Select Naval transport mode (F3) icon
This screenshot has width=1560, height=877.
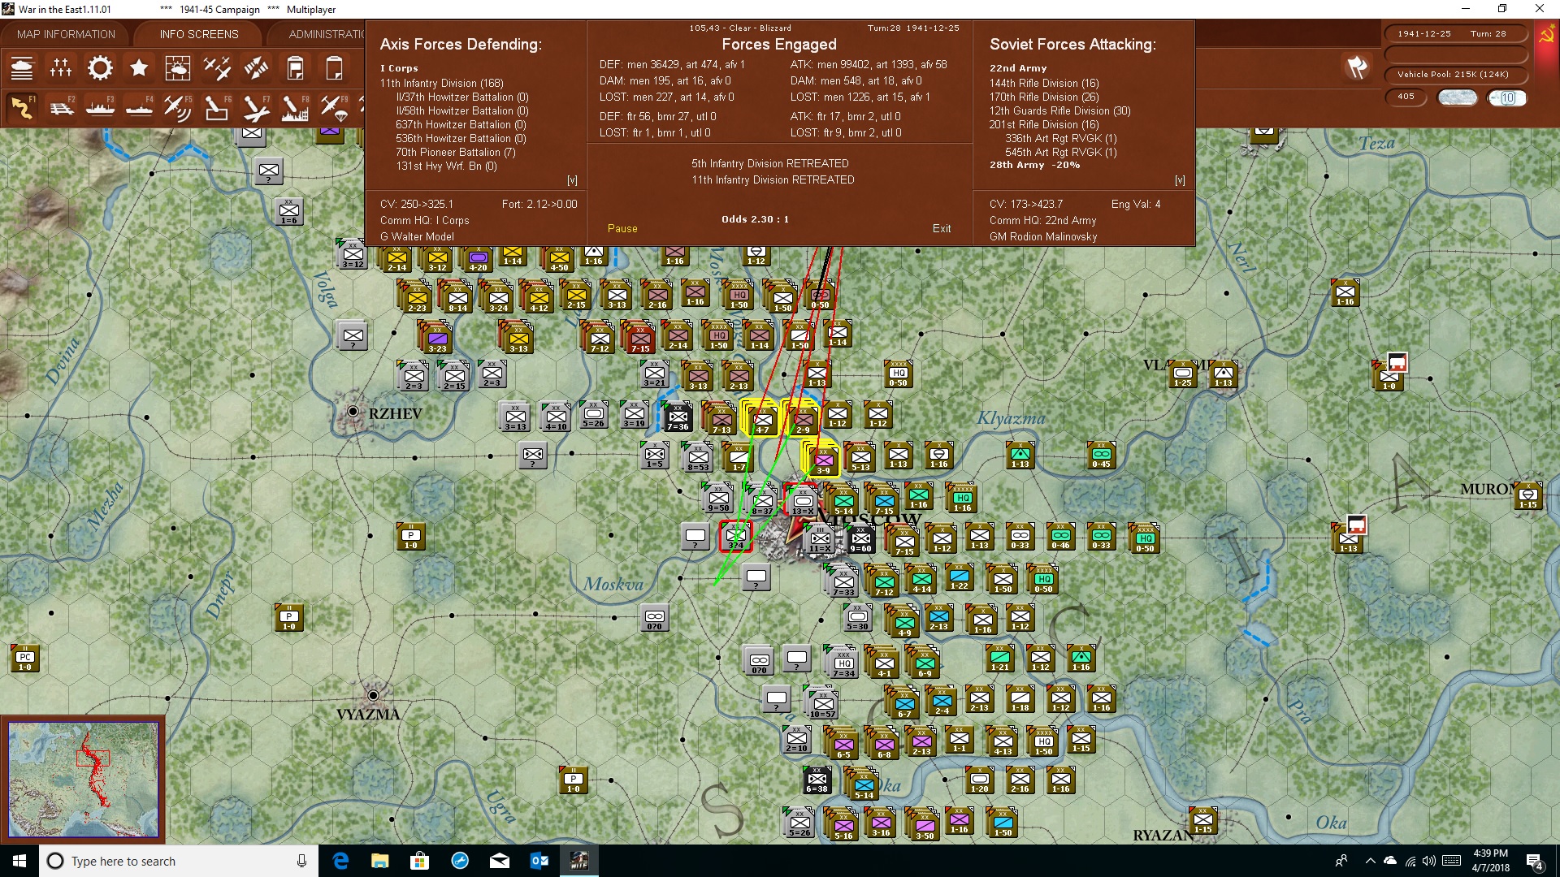(x=100, y=108)
